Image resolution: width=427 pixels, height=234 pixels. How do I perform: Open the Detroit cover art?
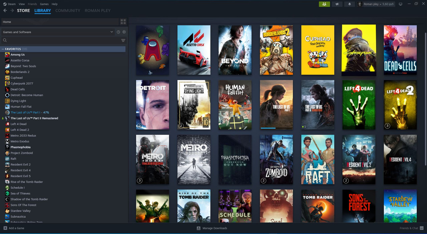click(152, 105)
